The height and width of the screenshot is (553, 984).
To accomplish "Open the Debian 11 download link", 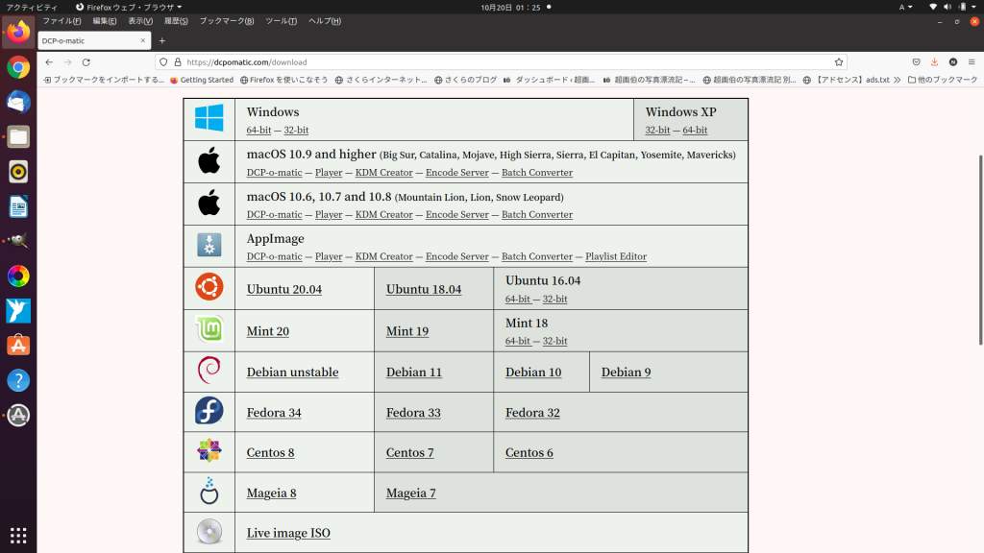I will pos(414,372).
